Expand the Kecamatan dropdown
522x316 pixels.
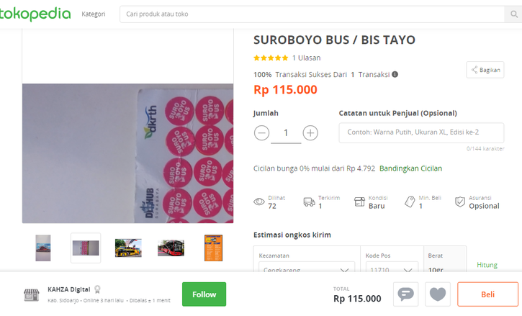point(344,271)
